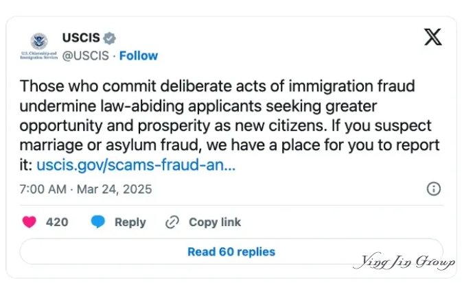Viewport: 462px width, 283px height.
Task: Click the Ying Jin Group watermark
Action: [404, 261]
